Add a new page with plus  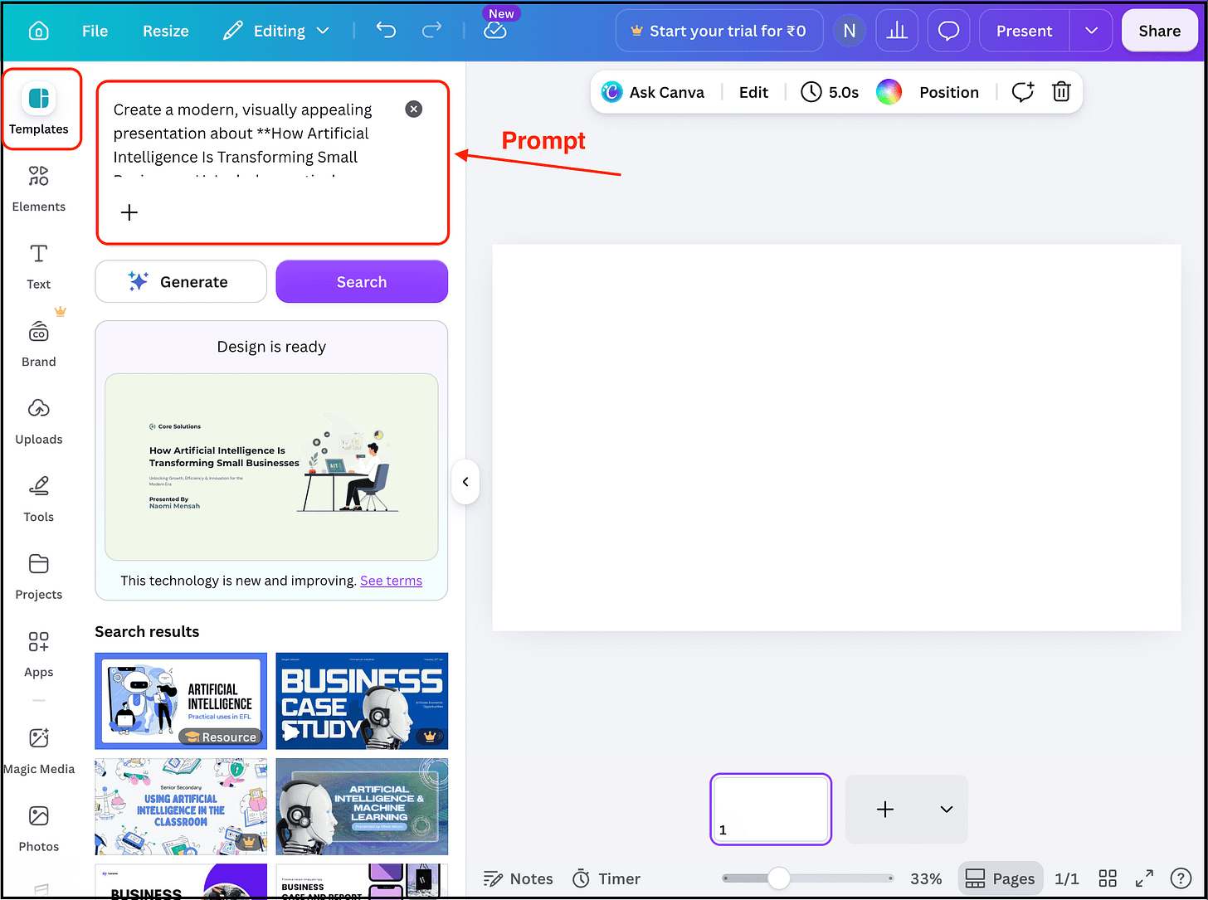[x=885, y=810]
